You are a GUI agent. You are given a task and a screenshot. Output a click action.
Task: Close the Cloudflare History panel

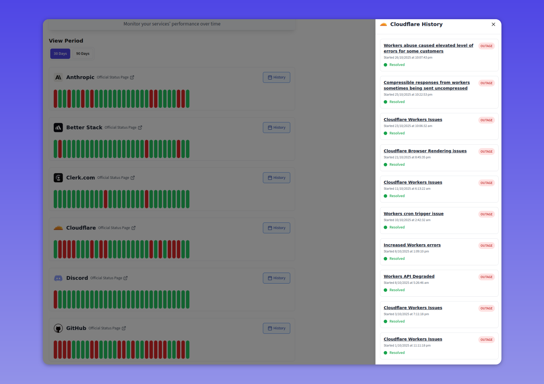tap(493, 24)
